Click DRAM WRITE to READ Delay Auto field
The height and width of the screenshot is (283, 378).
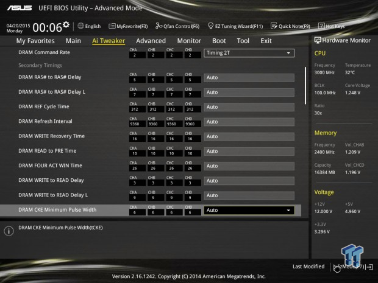tap(249, 181)
